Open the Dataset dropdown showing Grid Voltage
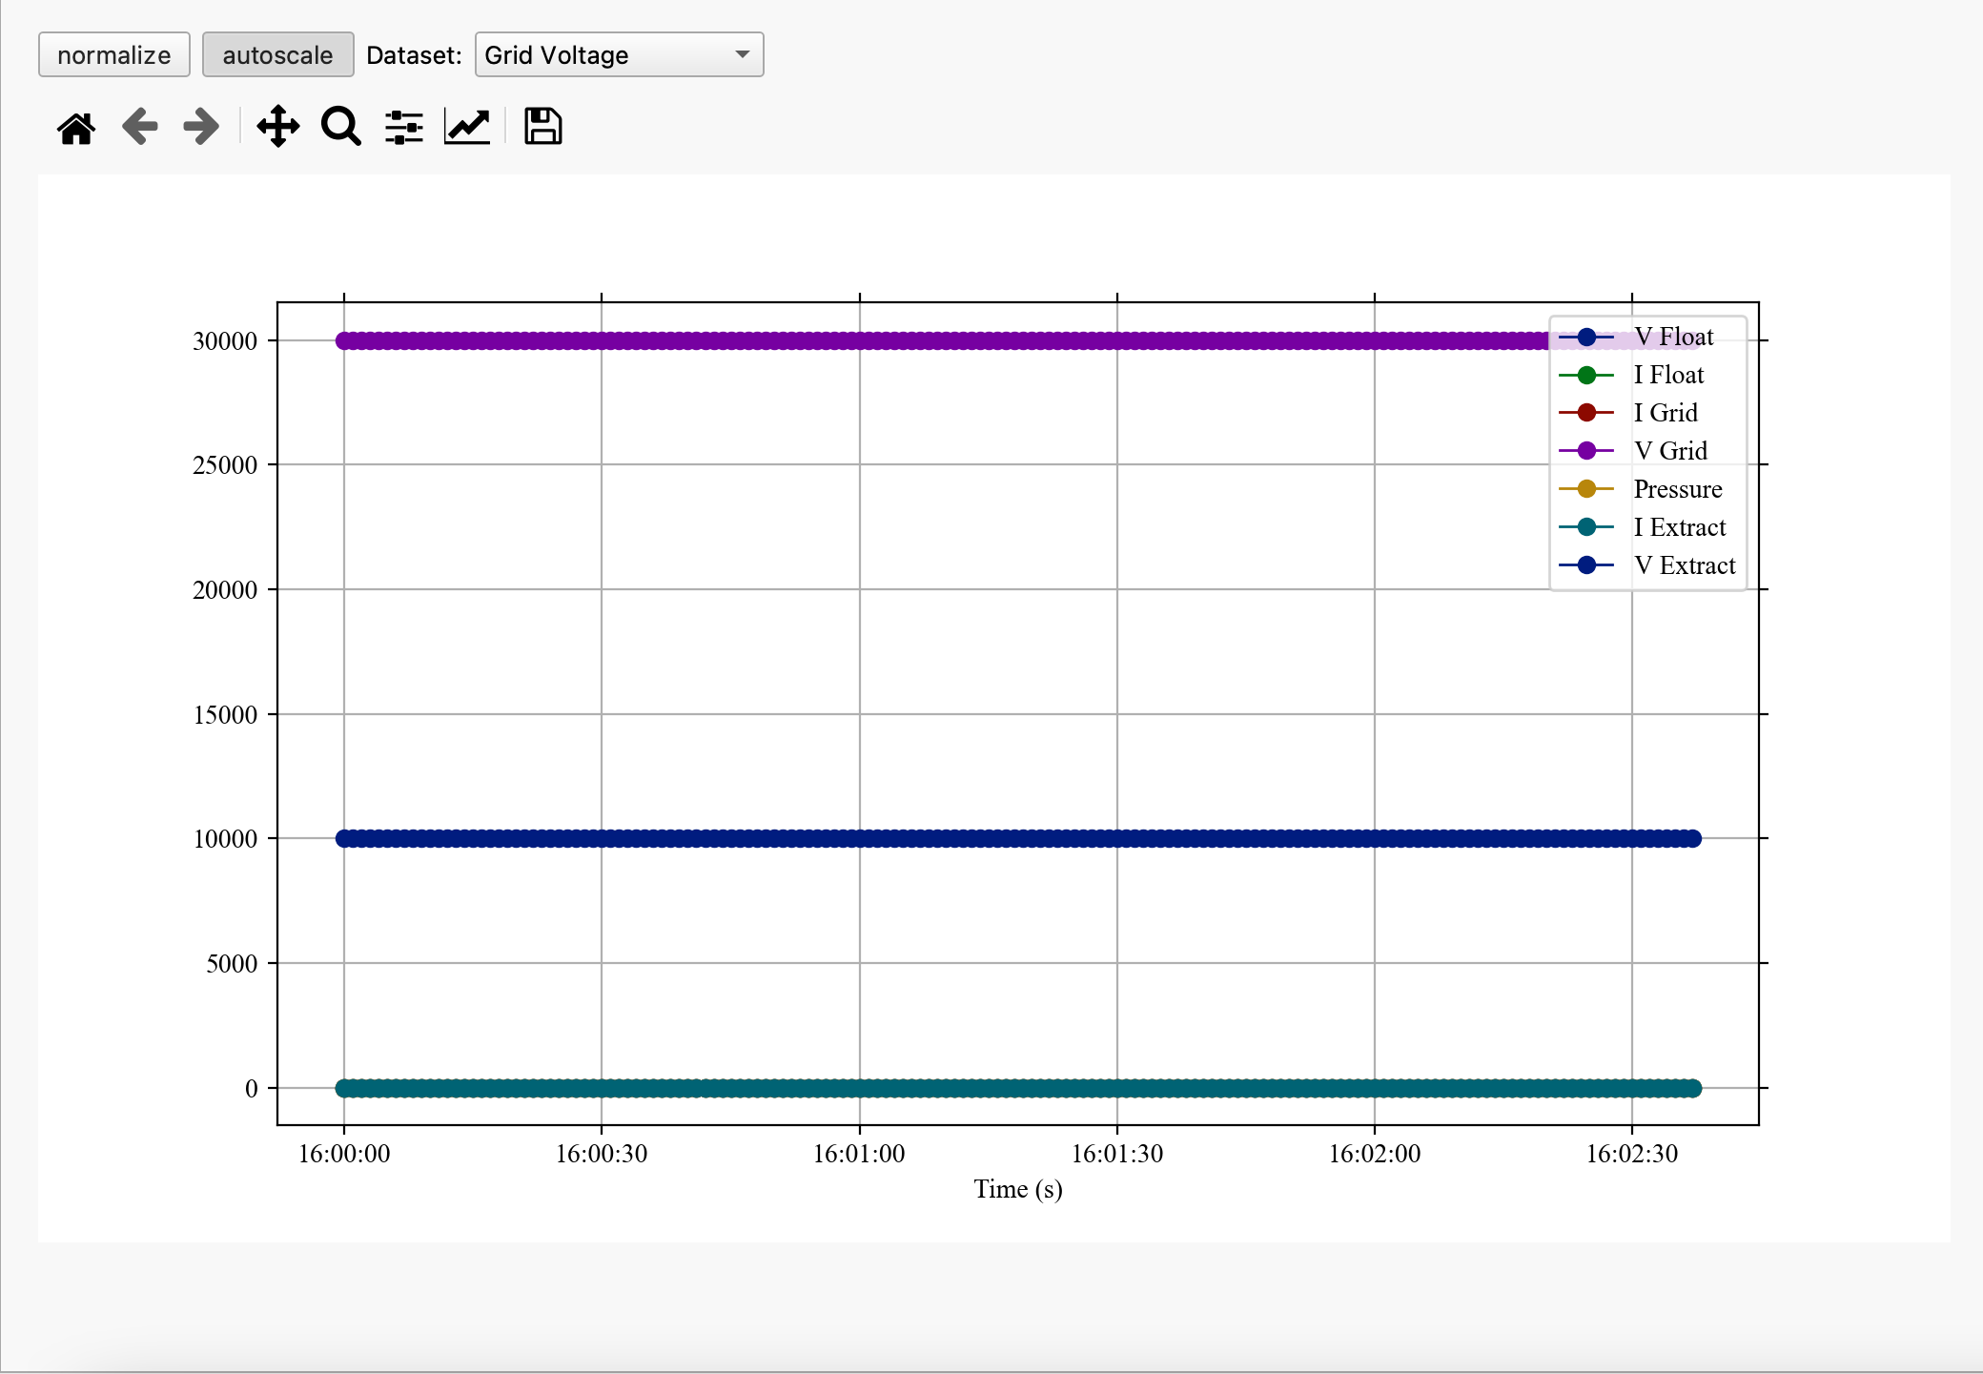This screenshot has height=1374, width=1983. coord(620,54)
